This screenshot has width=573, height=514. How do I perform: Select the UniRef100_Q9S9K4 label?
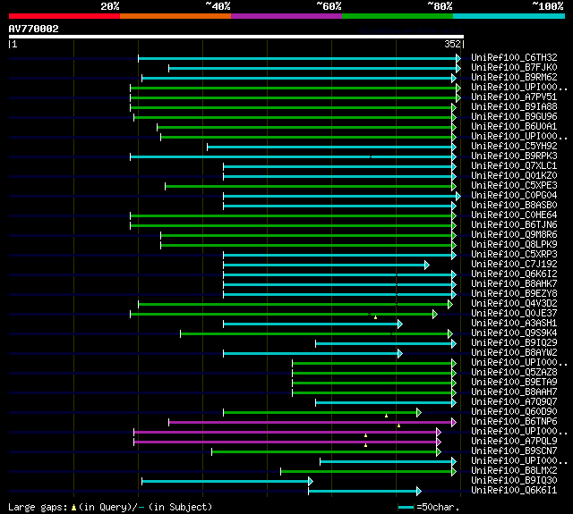tap(514, 333)
